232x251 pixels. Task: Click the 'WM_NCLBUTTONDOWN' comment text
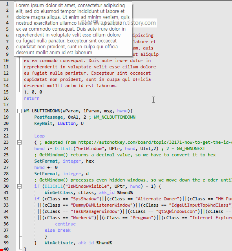coord(115,117)
